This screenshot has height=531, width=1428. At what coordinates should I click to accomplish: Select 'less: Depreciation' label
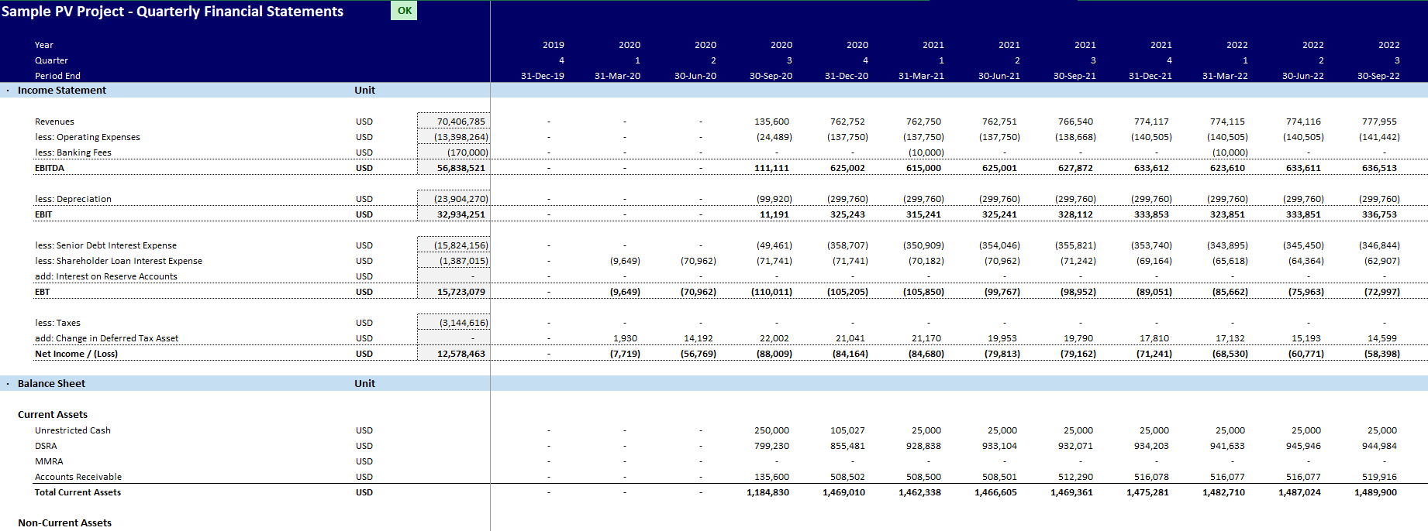pos(73,199)
